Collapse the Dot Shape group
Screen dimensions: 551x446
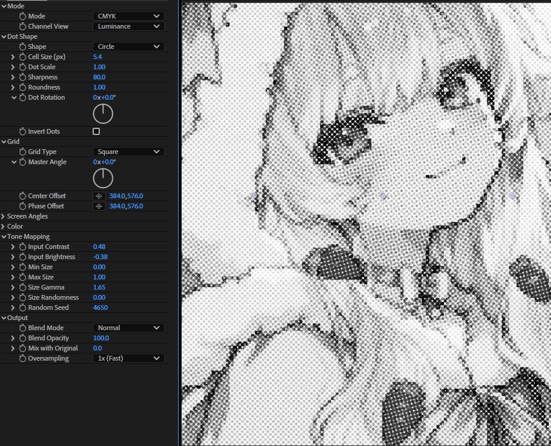pyautogui.click(x=4, y=36)
